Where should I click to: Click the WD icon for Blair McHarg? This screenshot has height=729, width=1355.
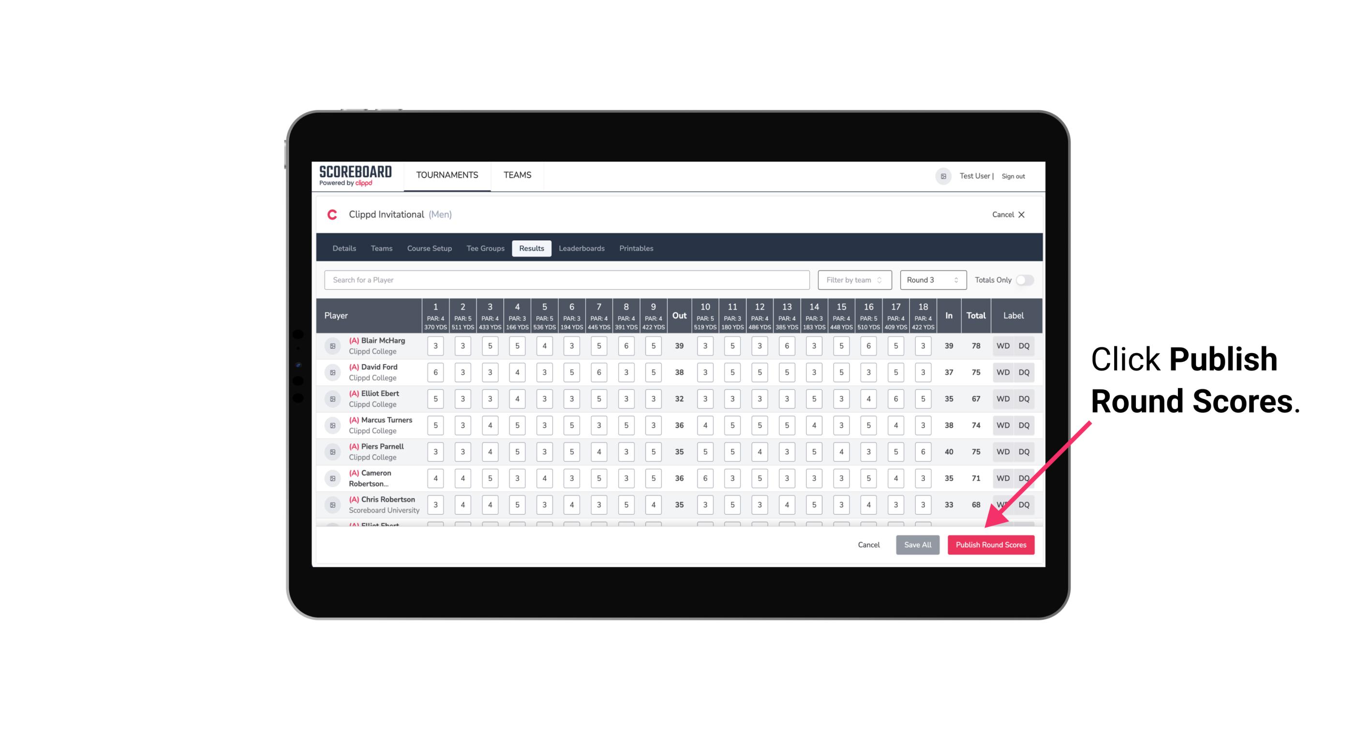coord(1001,346)
